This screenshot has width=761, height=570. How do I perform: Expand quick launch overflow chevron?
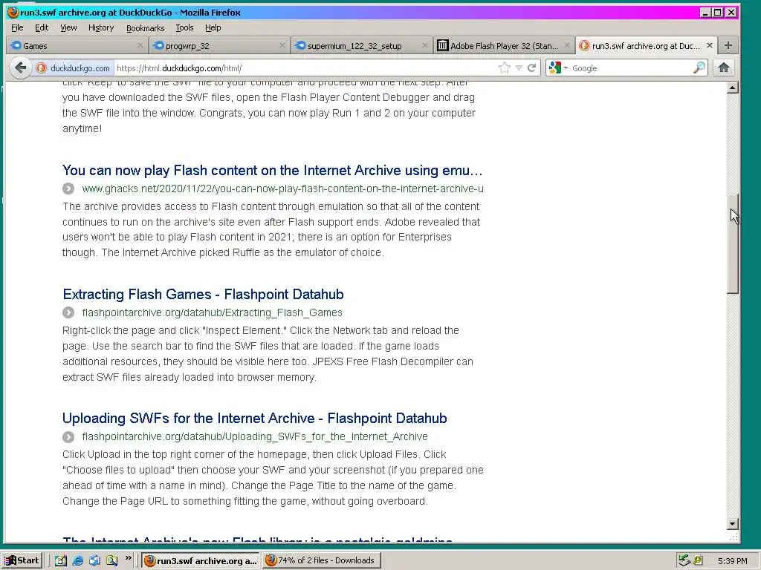[129, 558]
